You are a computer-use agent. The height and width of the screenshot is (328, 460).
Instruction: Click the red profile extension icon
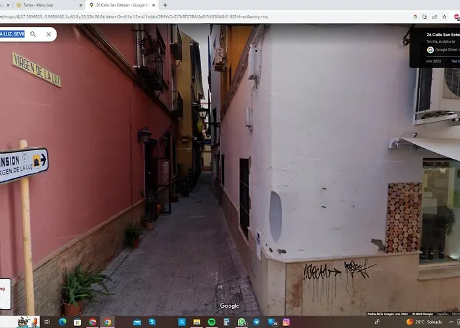coord(457,17)
